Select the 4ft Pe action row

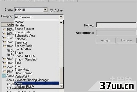pyautogui.click(x=10, y=55)
